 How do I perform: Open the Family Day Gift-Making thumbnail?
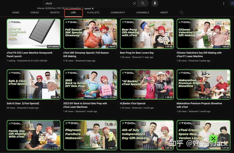coord(33,135)
